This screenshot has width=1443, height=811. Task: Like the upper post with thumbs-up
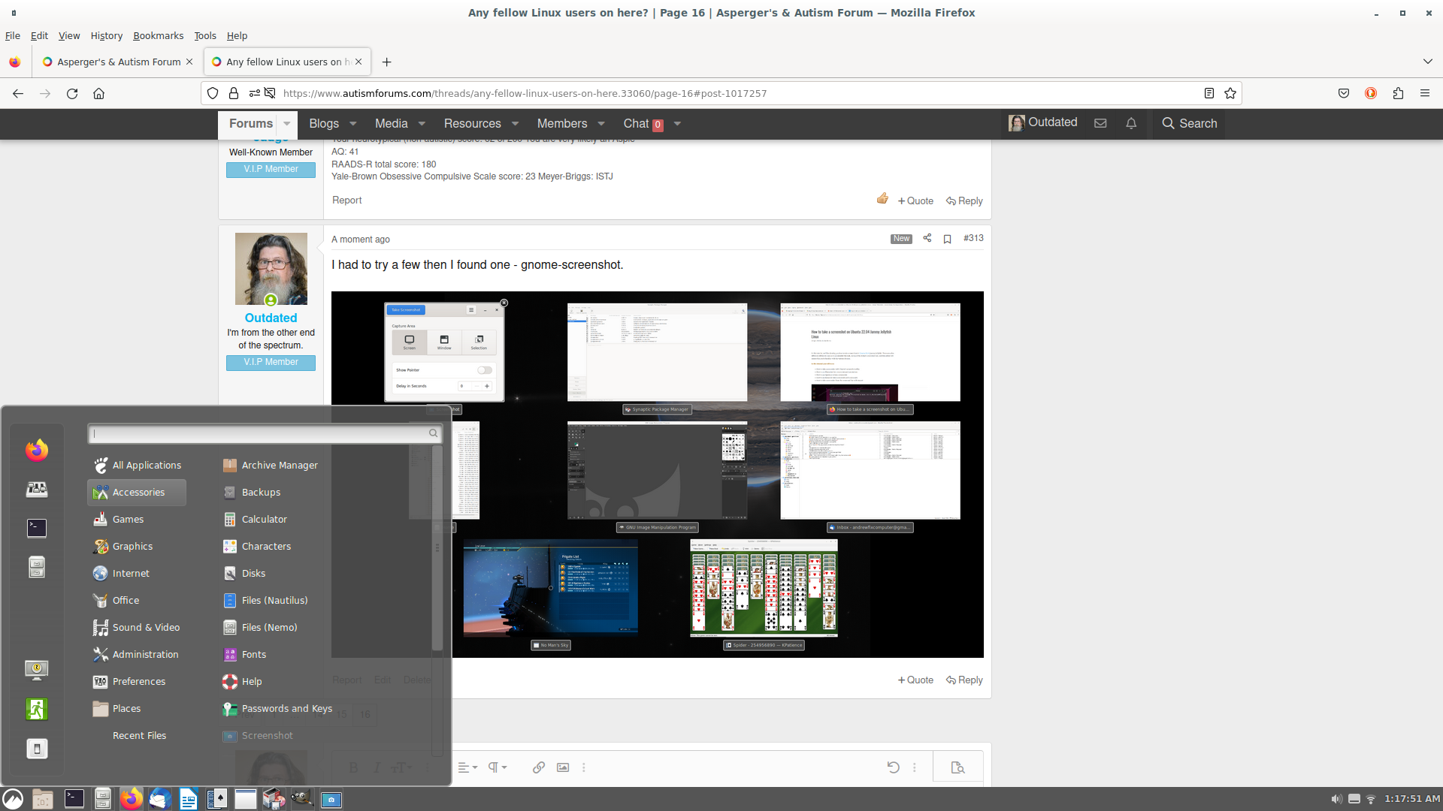(882, 199)
